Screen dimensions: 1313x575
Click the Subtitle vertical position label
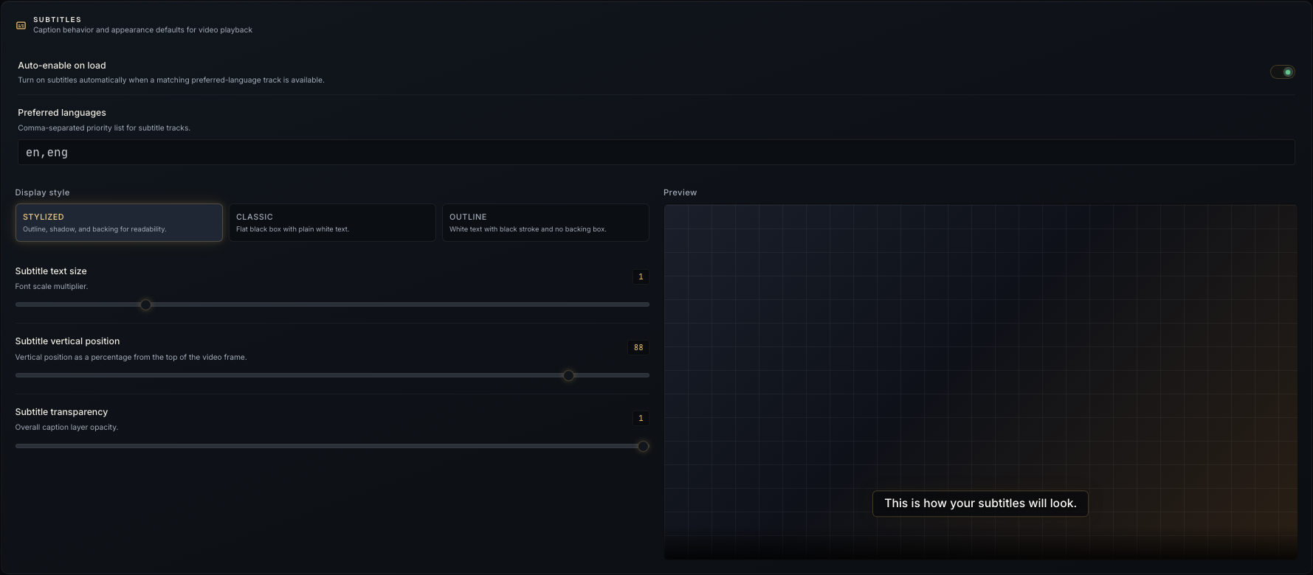(x=67, y=341)
